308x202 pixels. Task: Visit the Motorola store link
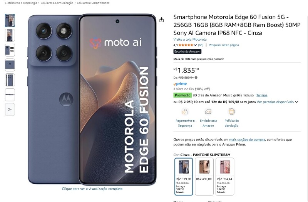click(190, 40)
